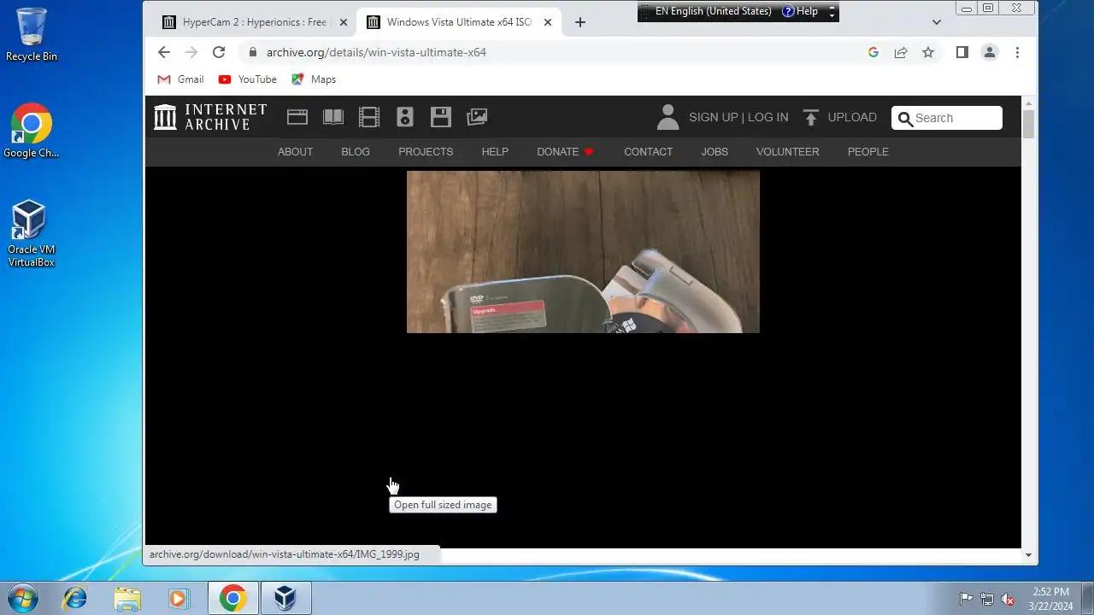The image size is (1094, 615).
Task: Reload the archive.org page
Action: click(x=219, y=52)
